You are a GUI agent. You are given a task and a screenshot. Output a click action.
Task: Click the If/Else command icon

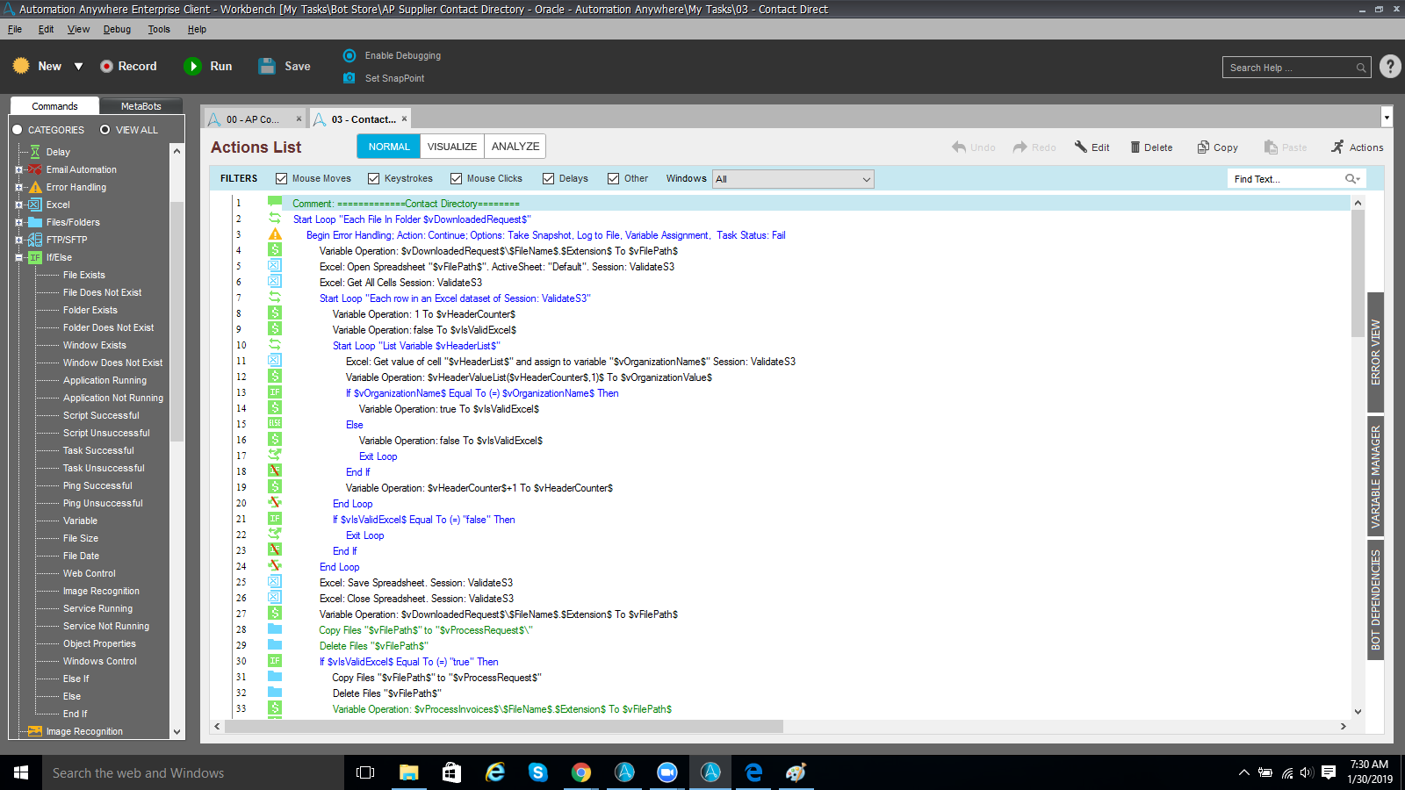[x=35, y=257]
